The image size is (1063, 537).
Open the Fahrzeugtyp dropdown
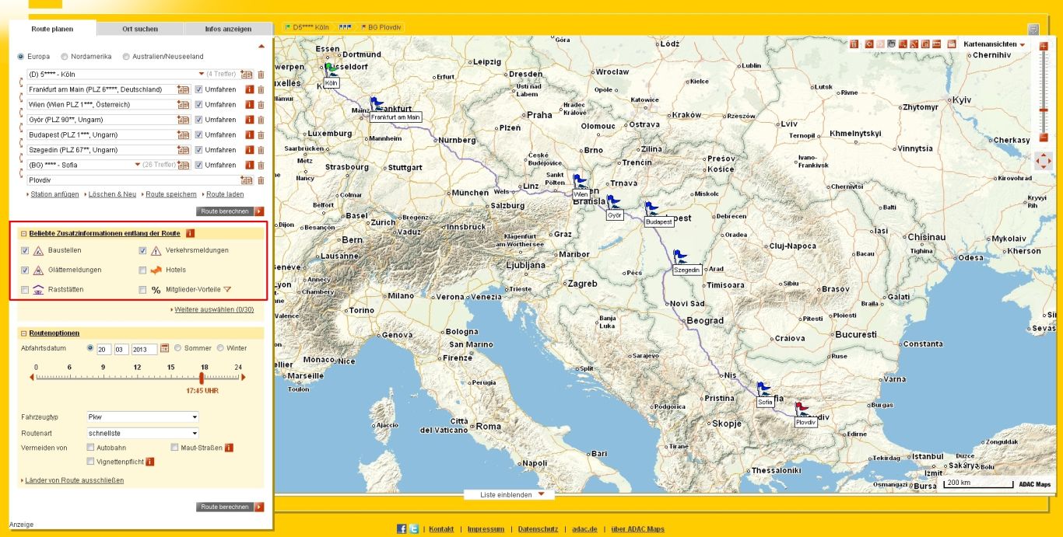click(142, 417)
